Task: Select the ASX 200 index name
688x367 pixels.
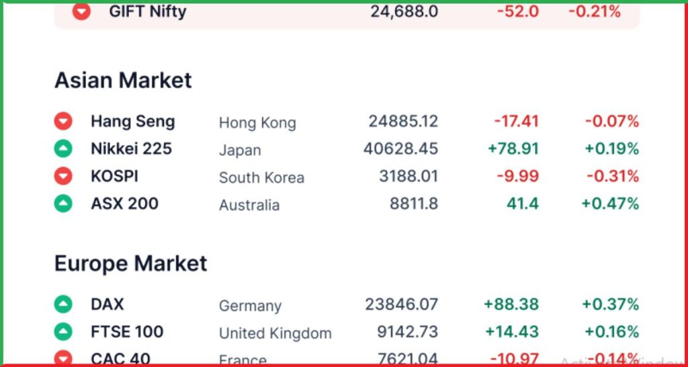Action: 124,204
